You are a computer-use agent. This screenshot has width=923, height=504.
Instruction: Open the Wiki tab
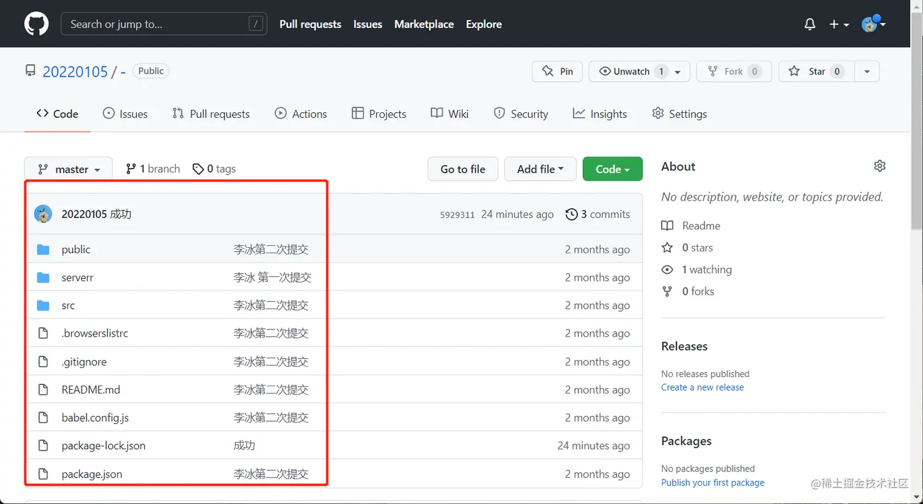coord(450,113)
